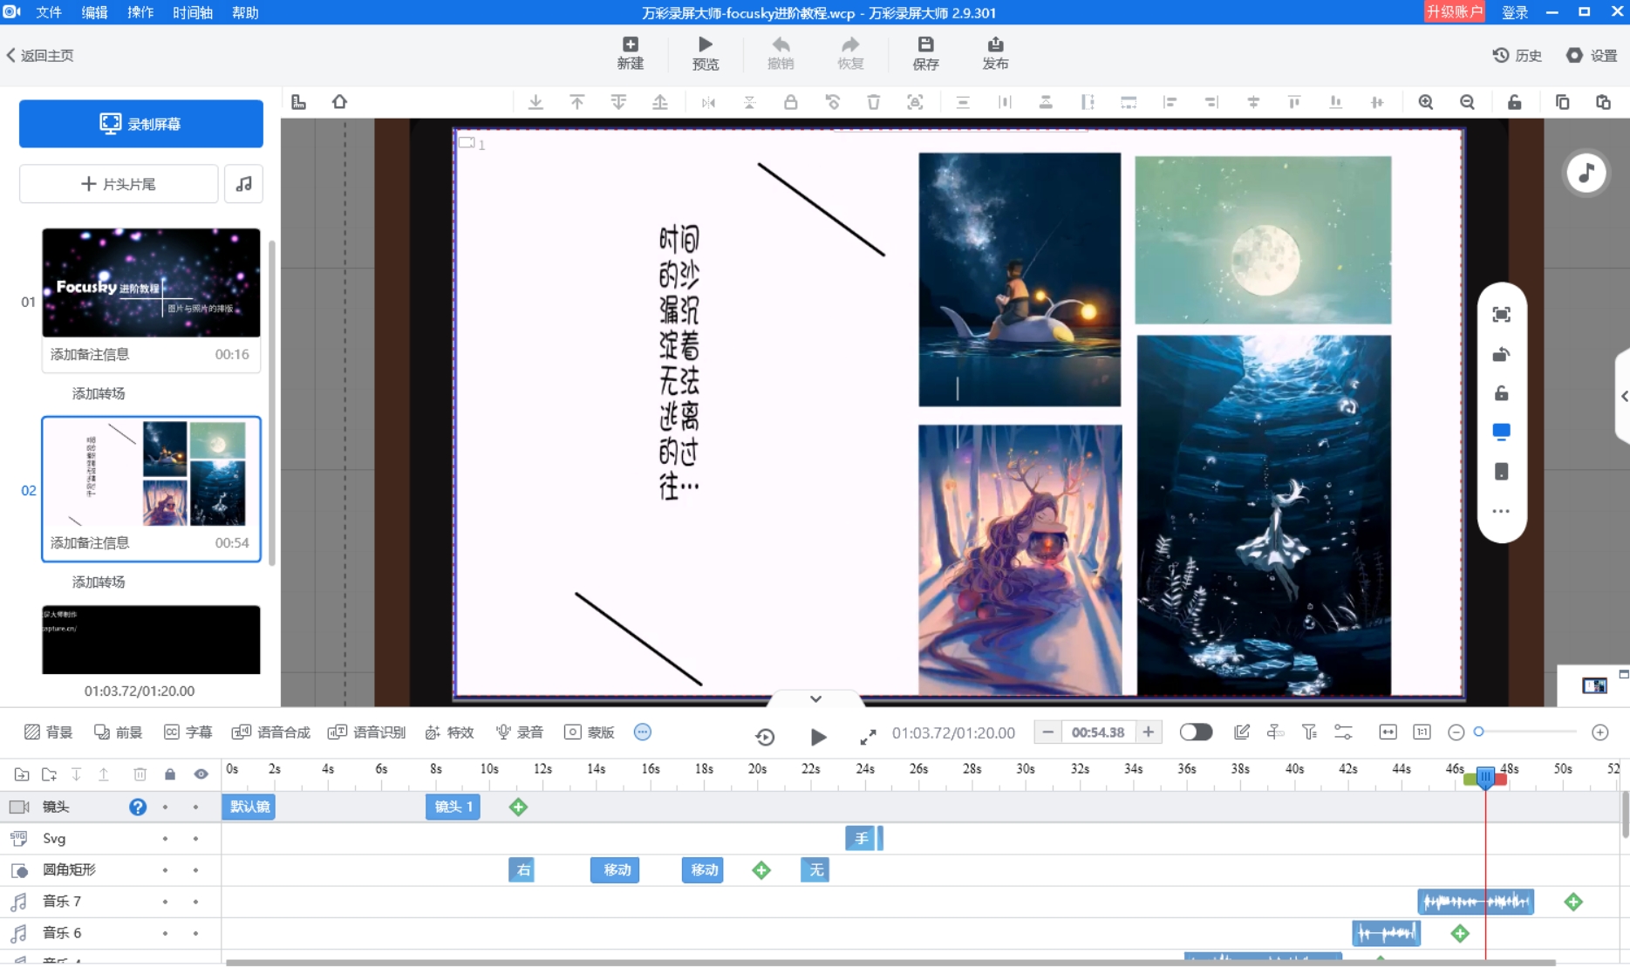
Task: Click the copy icon in canvas toolbar
Action: click(1562, 102)
